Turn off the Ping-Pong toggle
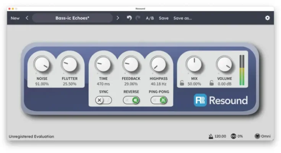 159,100
